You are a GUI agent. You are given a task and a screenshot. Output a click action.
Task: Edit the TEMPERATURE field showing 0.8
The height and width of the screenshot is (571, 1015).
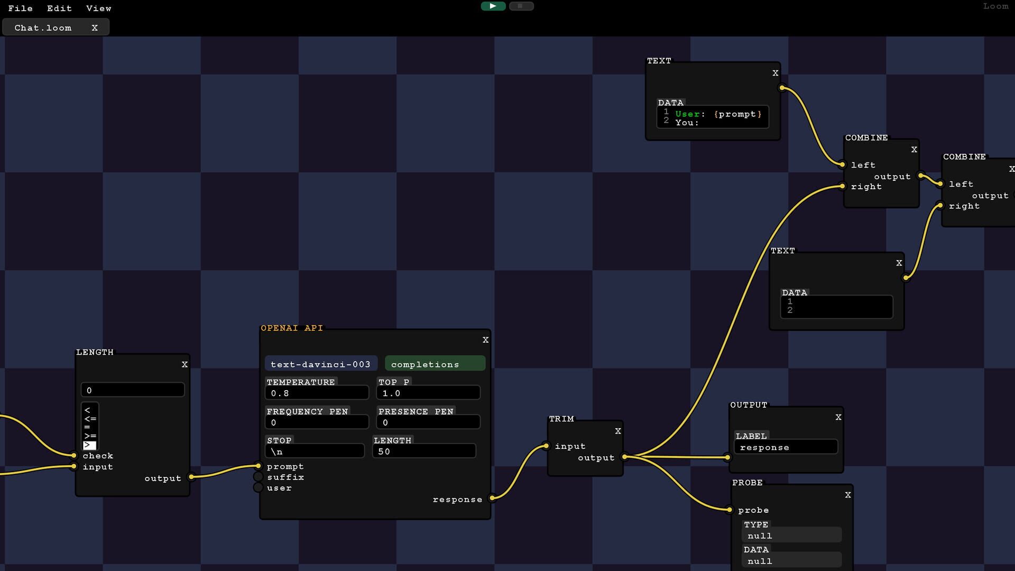(x=317, y=393)
